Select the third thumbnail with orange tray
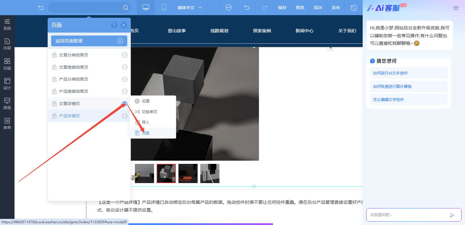This screenshot has height=225, width=465. 188,173
